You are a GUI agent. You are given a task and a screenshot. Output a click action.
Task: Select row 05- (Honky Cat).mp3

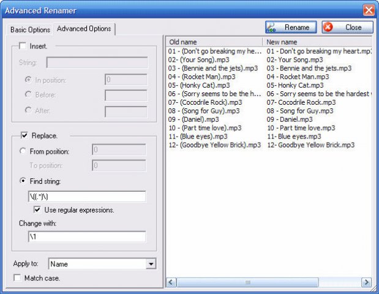199,85
